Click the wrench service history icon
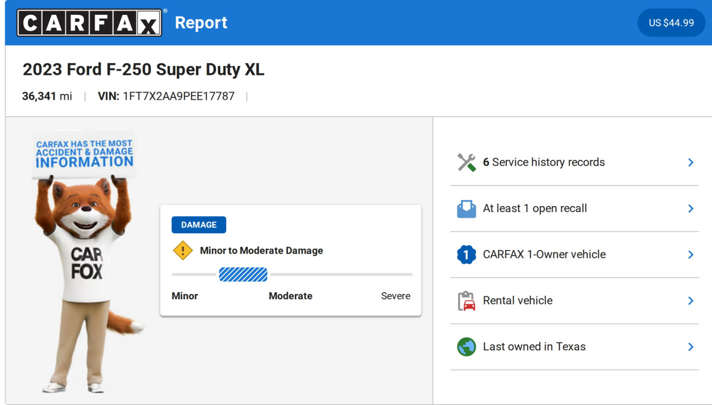The width and height of the screenshot is (712, 405). pos(466,162)
